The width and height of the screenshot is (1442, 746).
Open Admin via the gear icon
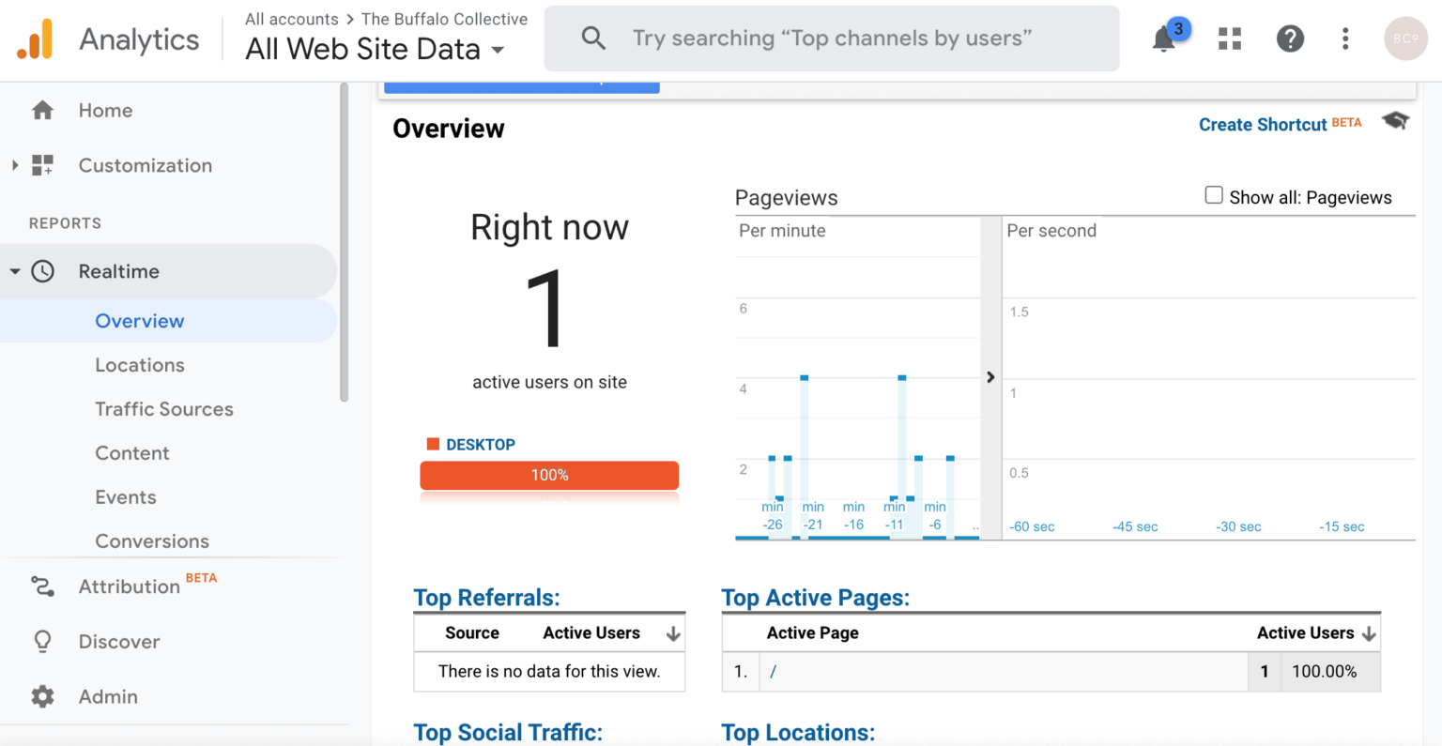42,696
